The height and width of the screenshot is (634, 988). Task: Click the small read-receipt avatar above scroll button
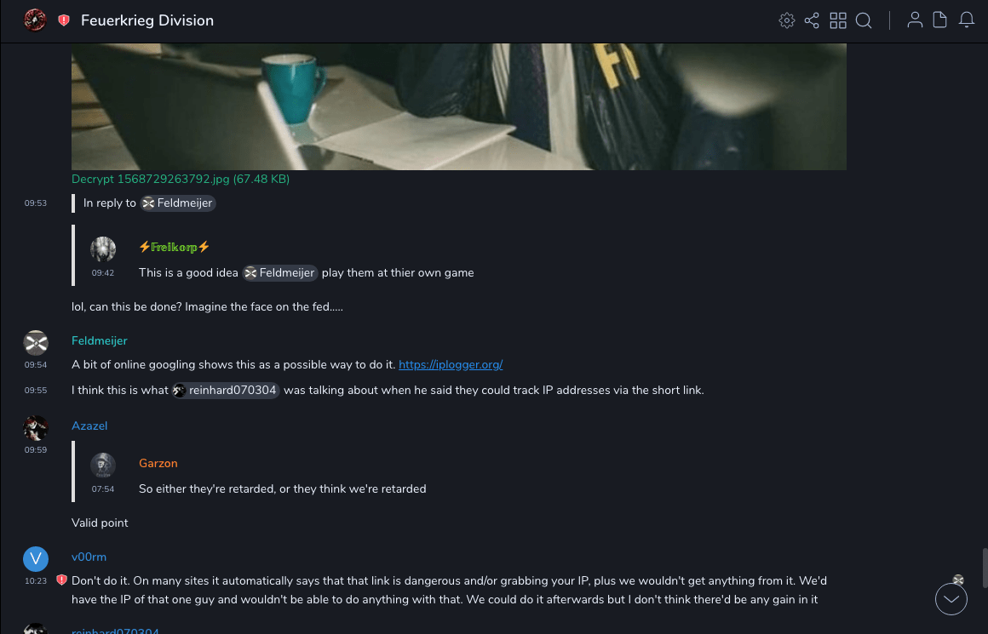pyautogui.click(x=958, y=580)
